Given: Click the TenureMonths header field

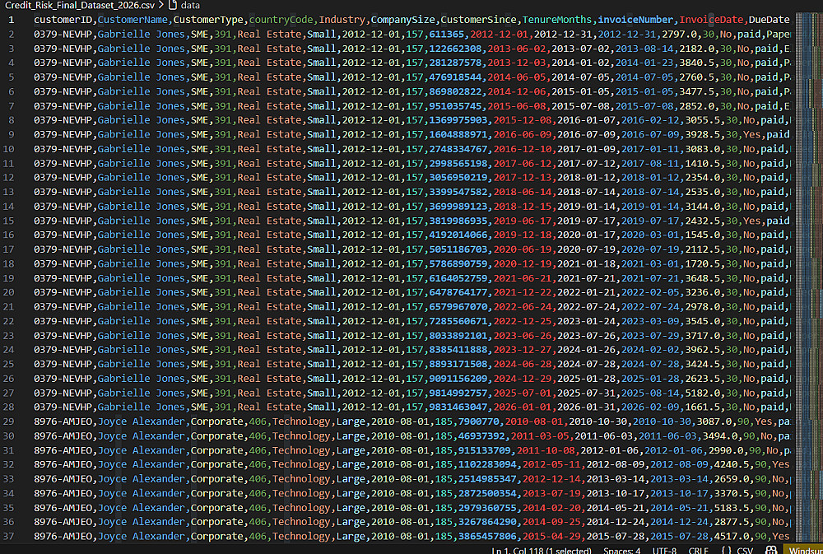Looking at the screenshot, I should coord(557,20).
